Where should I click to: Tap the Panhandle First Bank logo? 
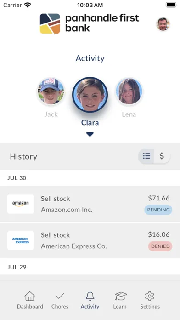click(x=50, y=23)
